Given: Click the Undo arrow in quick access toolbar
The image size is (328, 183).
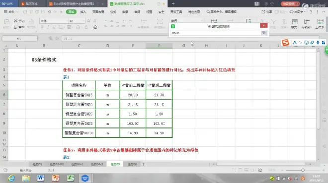Looking at the screenshot, I should point(49,12).
